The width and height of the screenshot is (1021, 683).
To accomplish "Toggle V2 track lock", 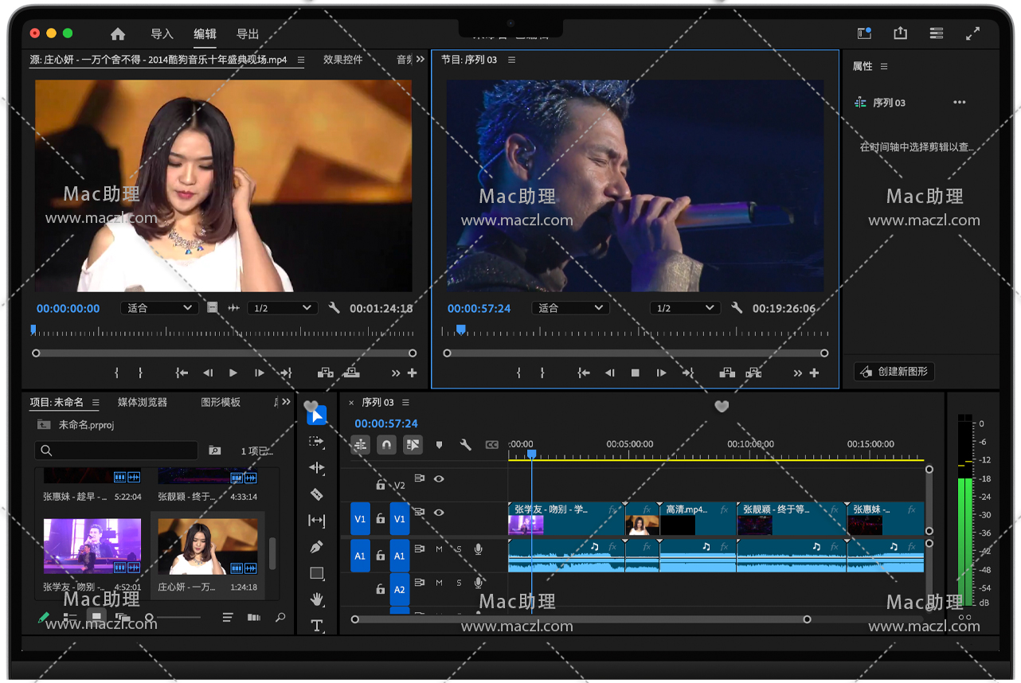I will click(x=381, y=485).
